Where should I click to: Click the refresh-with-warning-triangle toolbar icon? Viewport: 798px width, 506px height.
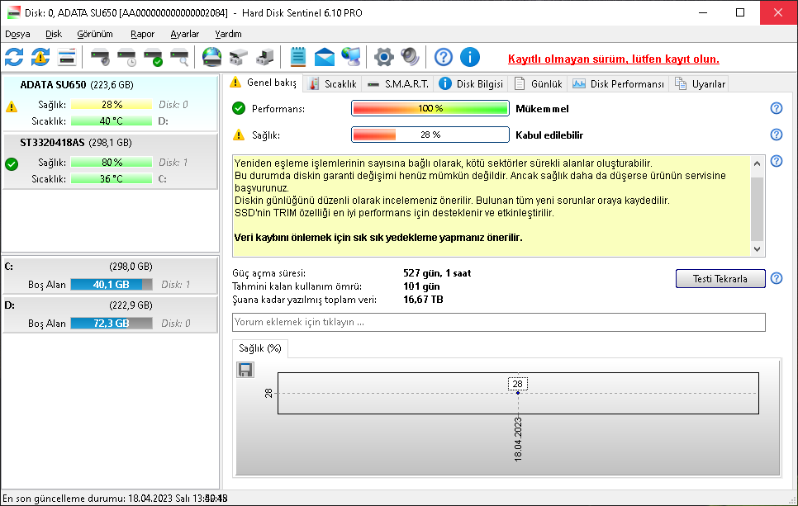tap(40, 57)
